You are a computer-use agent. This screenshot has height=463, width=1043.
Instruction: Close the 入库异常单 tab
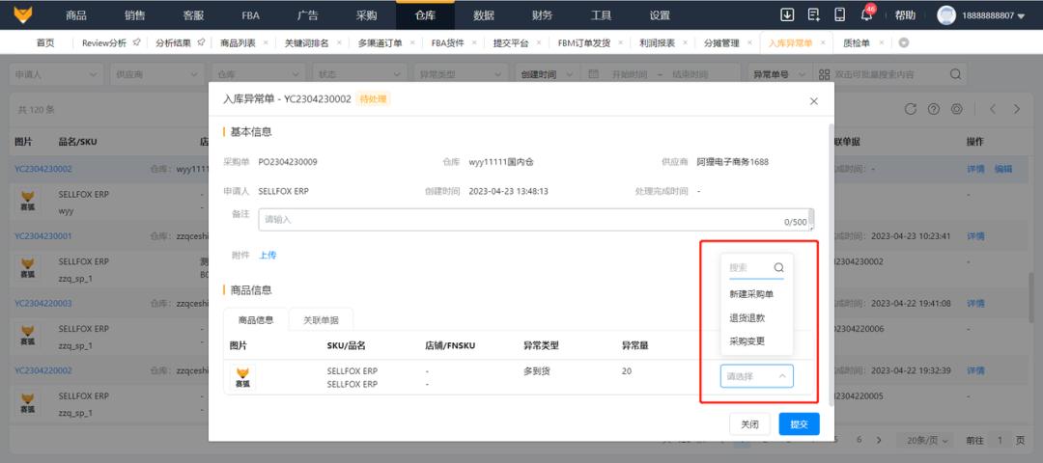click(822, 42)
